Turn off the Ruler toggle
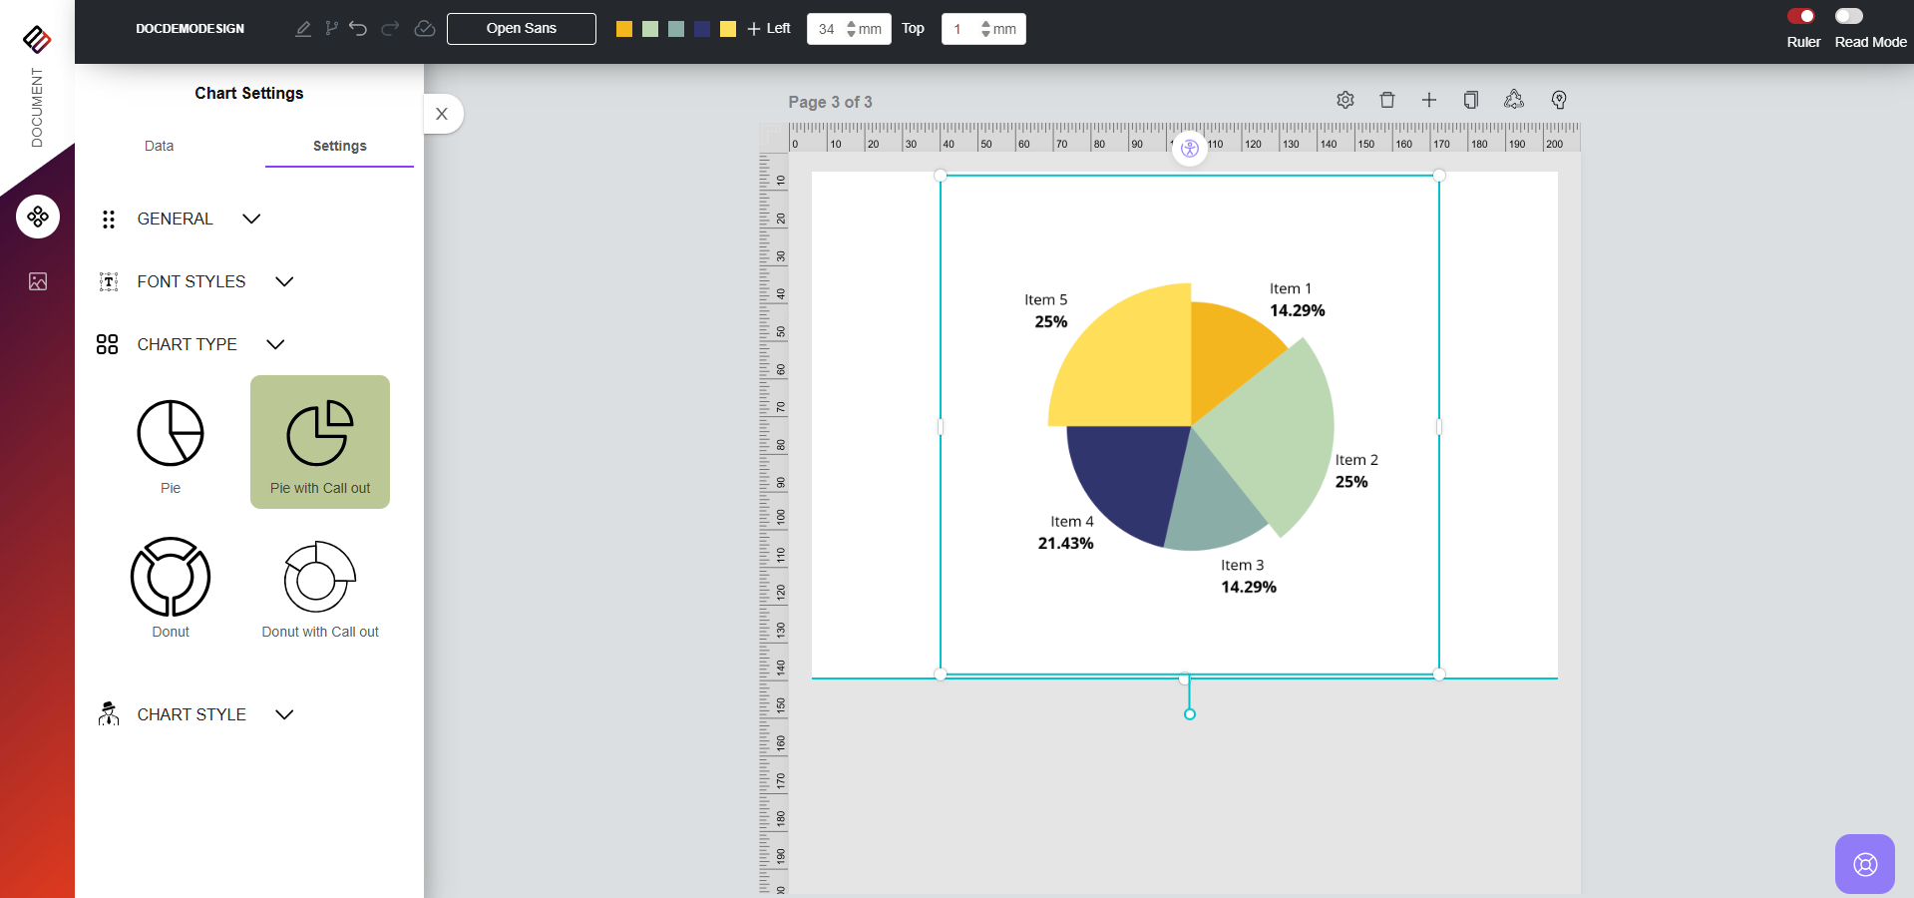The height and width of the screenshot is (898, 1914). (x=1801, y=16)
